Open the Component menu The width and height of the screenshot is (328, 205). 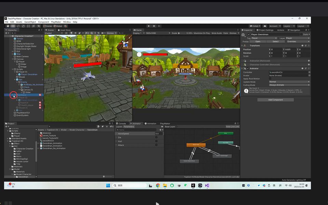point(43,22)
